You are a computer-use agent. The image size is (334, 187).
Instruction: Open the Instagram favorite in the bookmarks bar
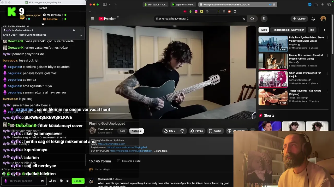[x=196, y=11]
